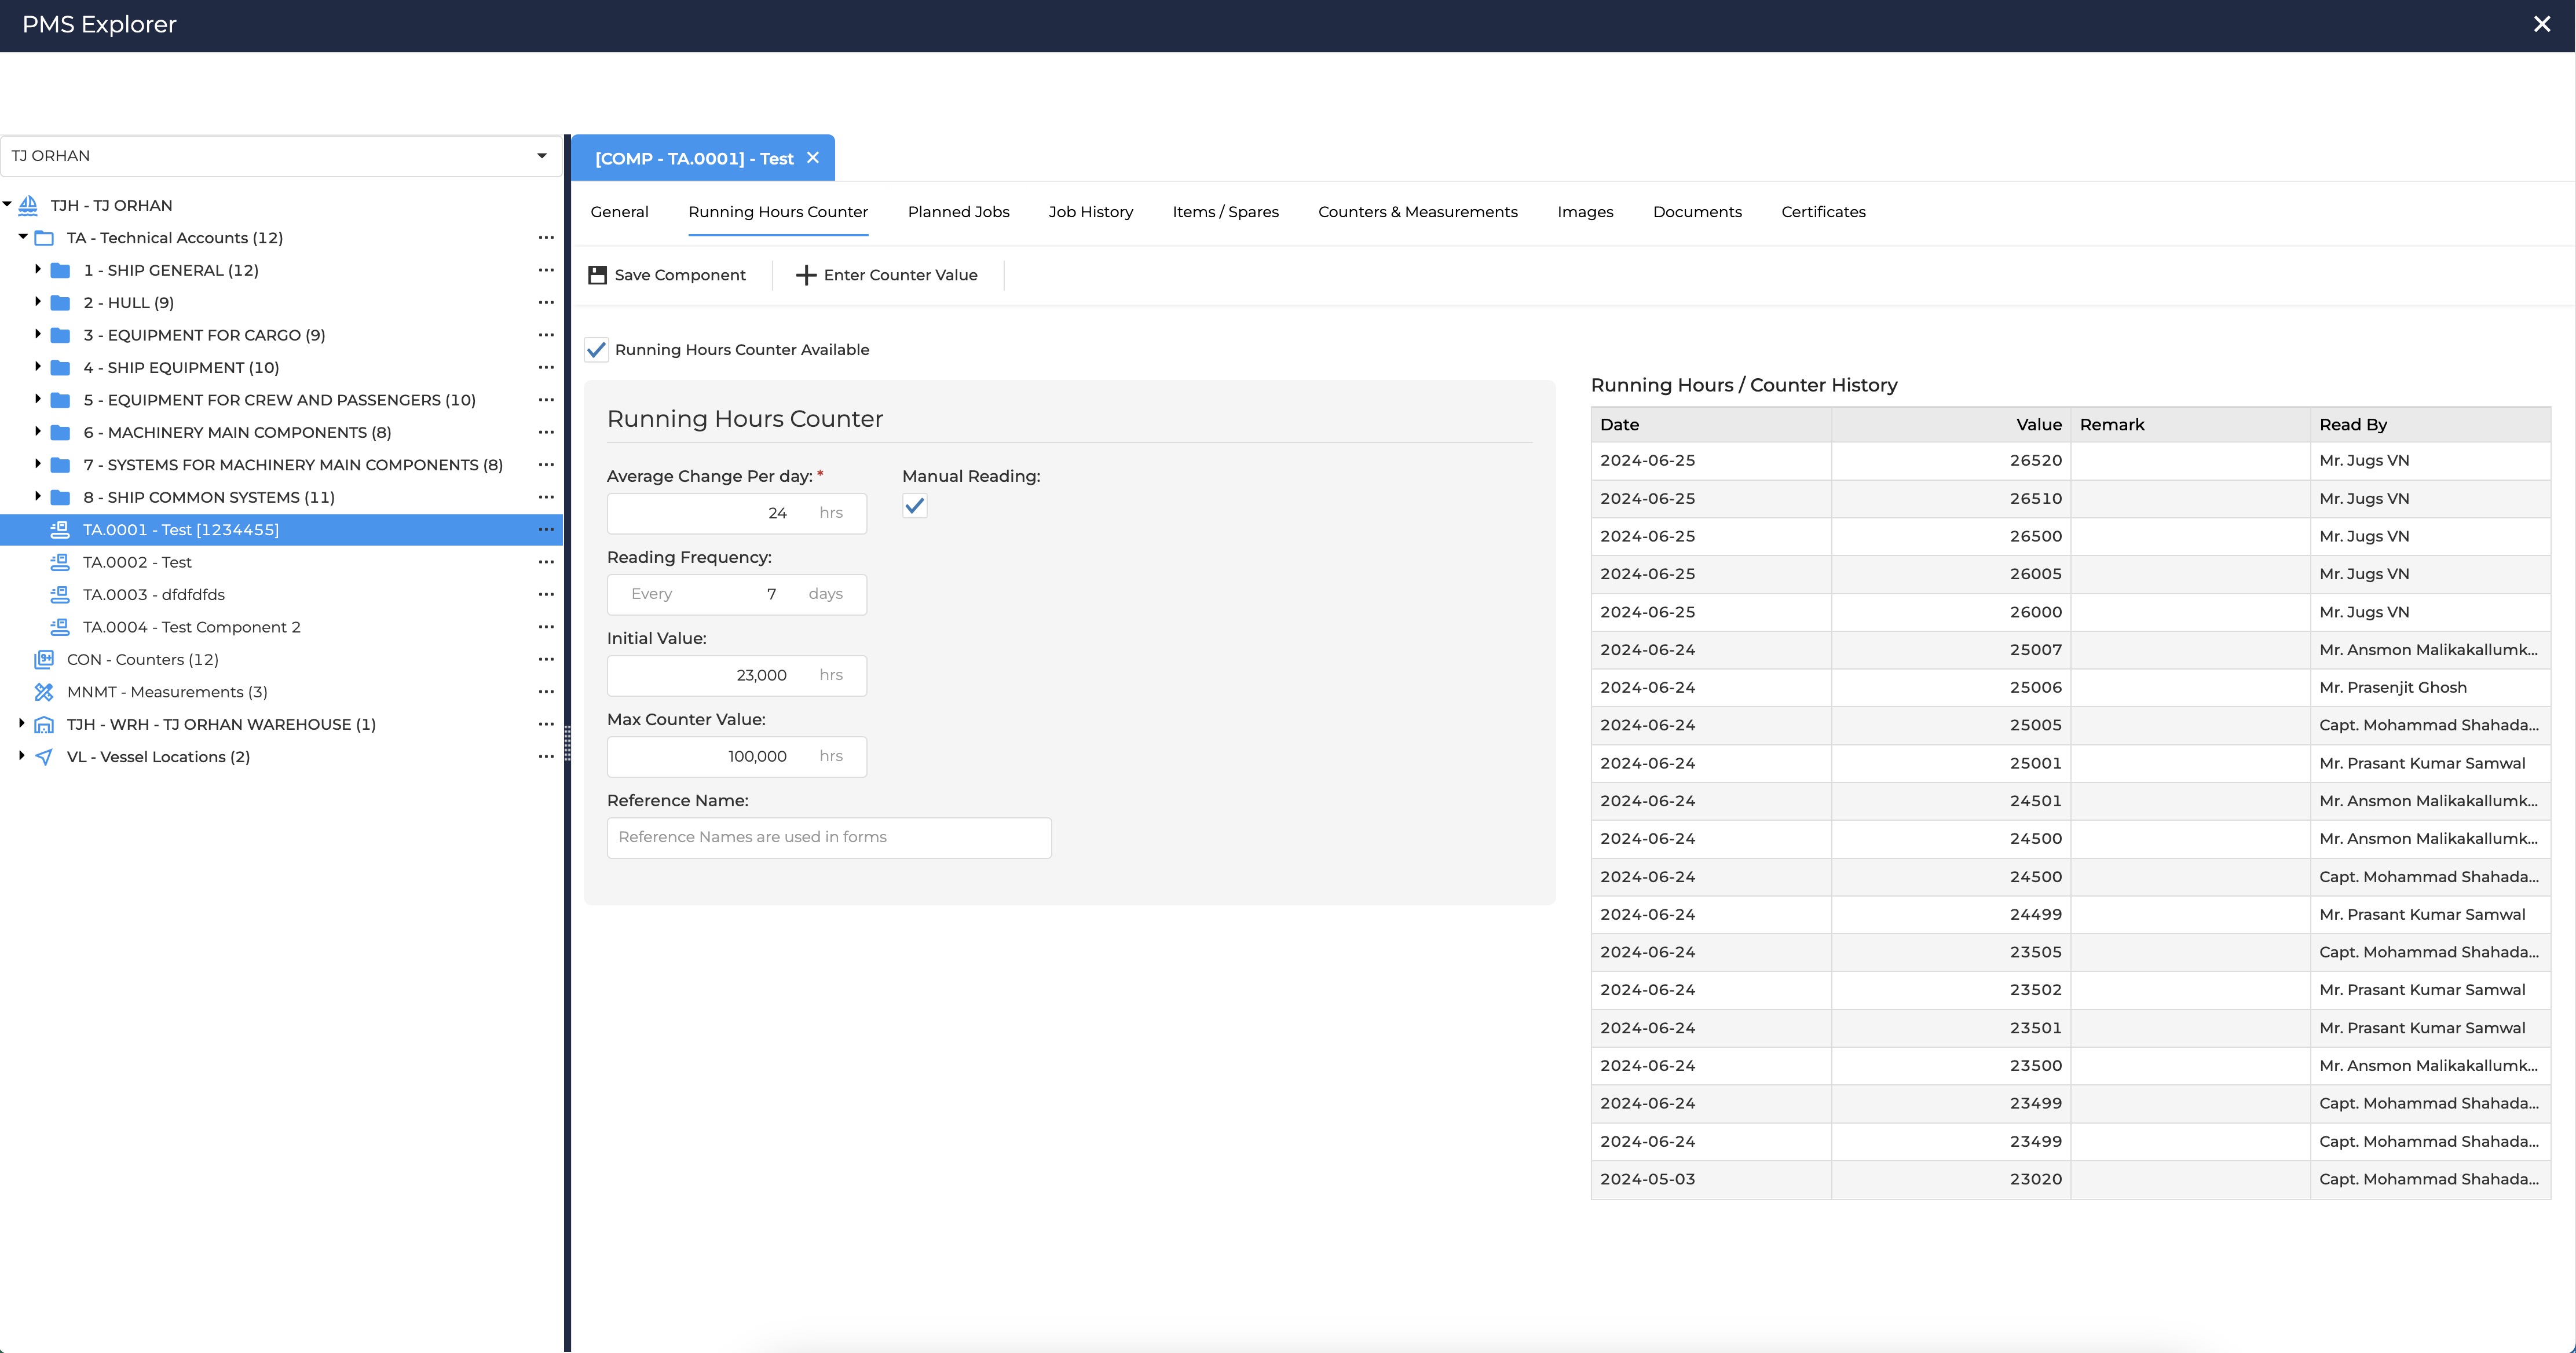This screenshot has width=2576, height=1353.
Task: Select TA.0004 - Test Component 2 in the tree
Action: coord(191,627)
